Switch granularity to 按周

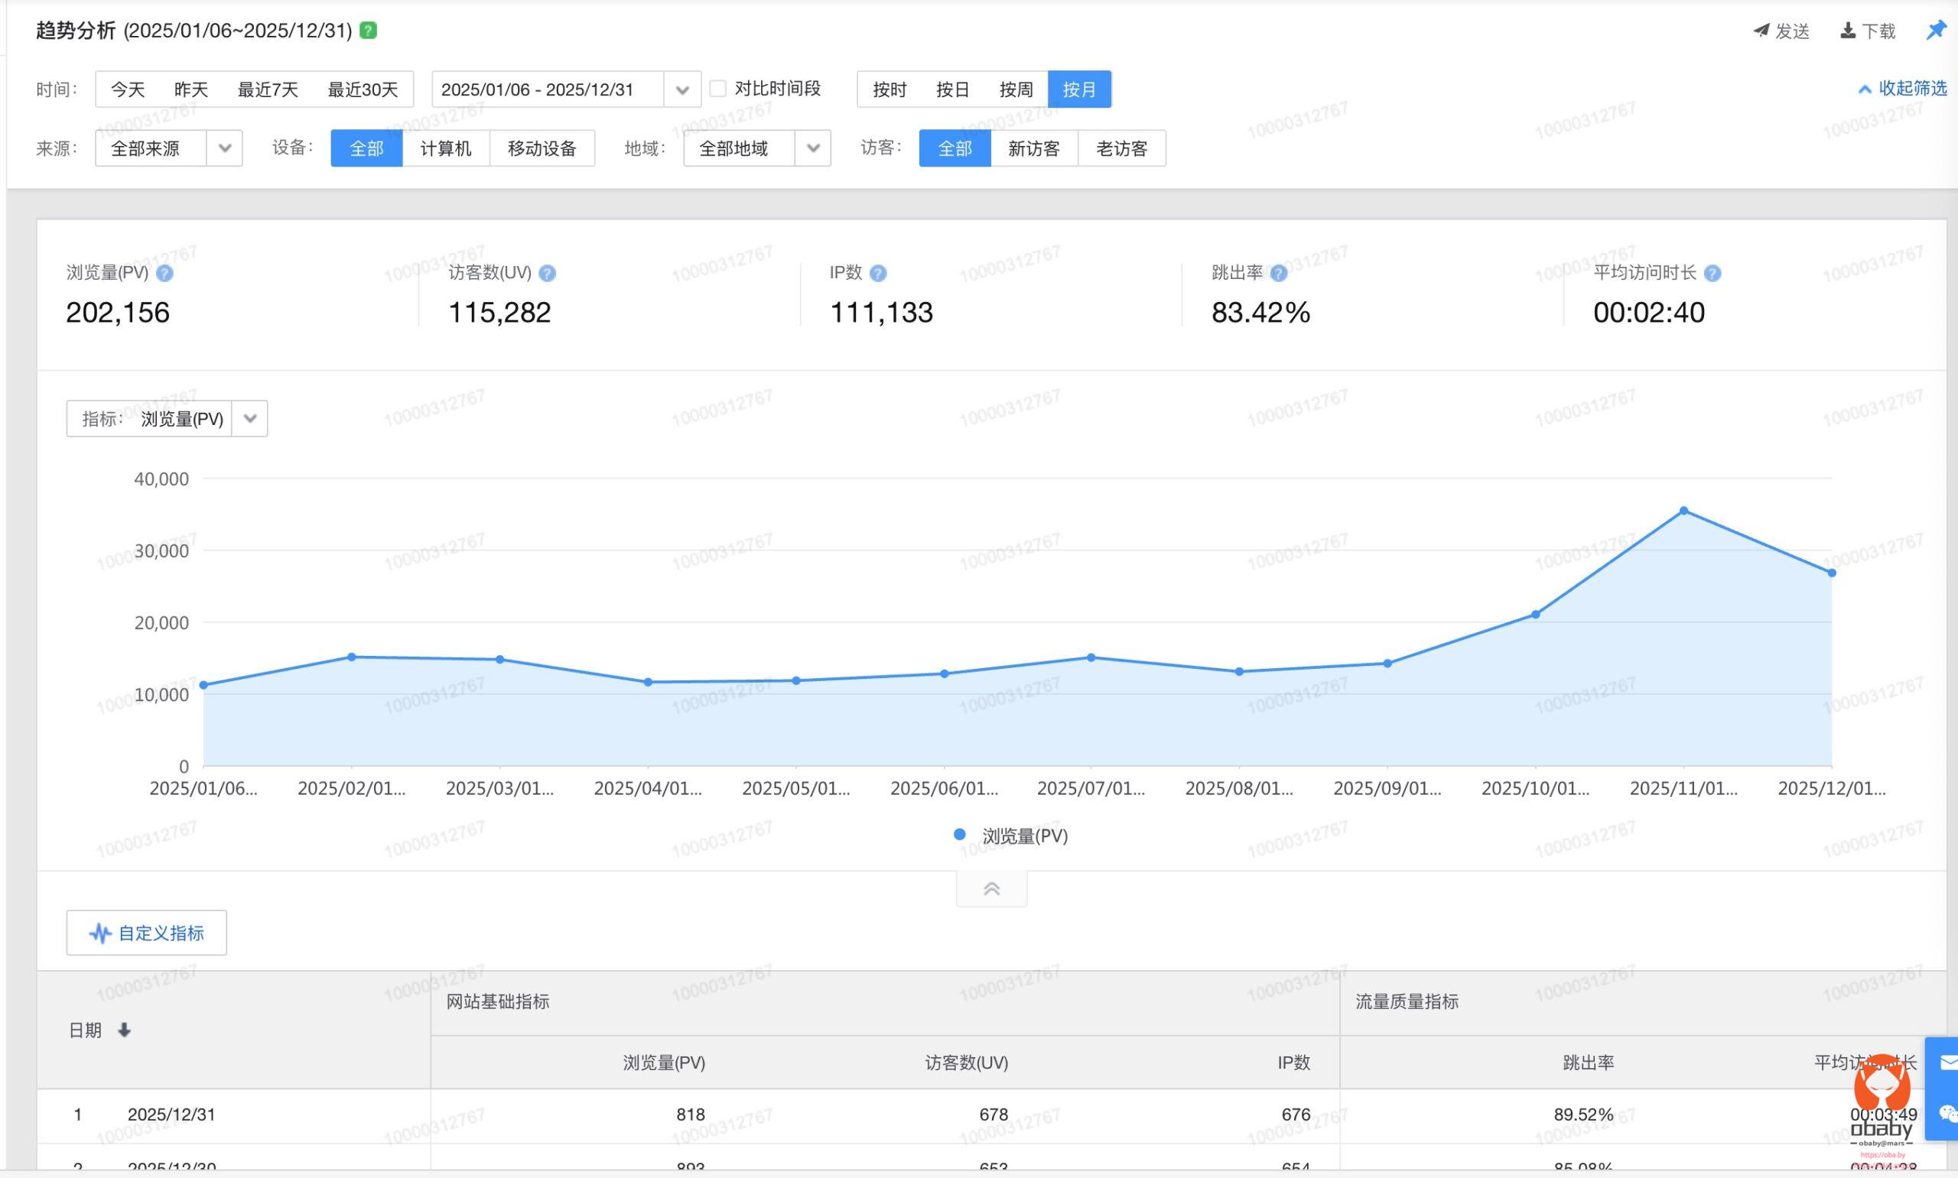click(1016, 89)
